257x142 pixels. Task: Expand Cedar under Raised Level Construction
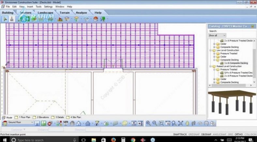tap(214, 79)
